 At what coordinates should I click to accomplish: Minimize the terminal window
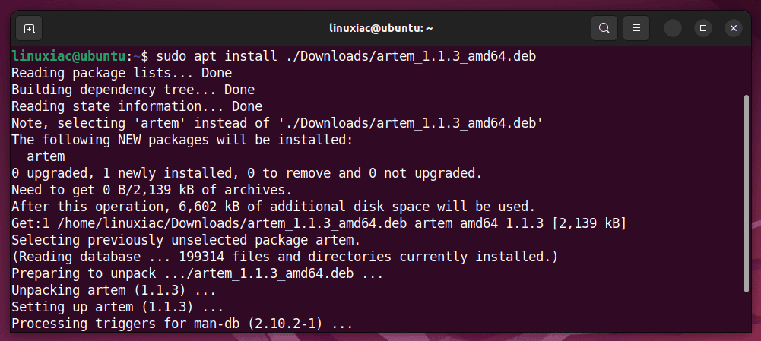673,29
